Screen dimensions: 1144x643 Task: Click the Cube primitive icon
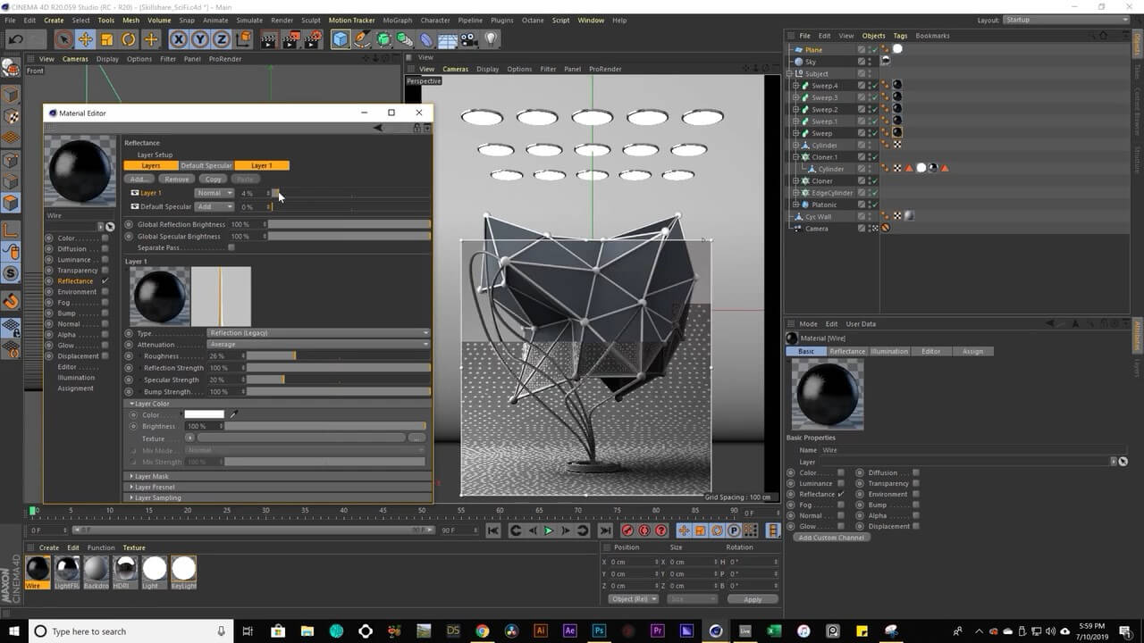pos(341,39)
